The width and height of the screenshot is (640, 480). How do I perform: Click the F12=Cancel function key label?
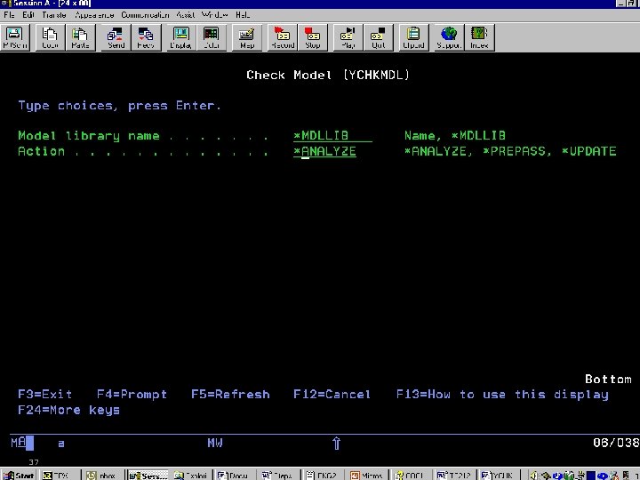332,395
